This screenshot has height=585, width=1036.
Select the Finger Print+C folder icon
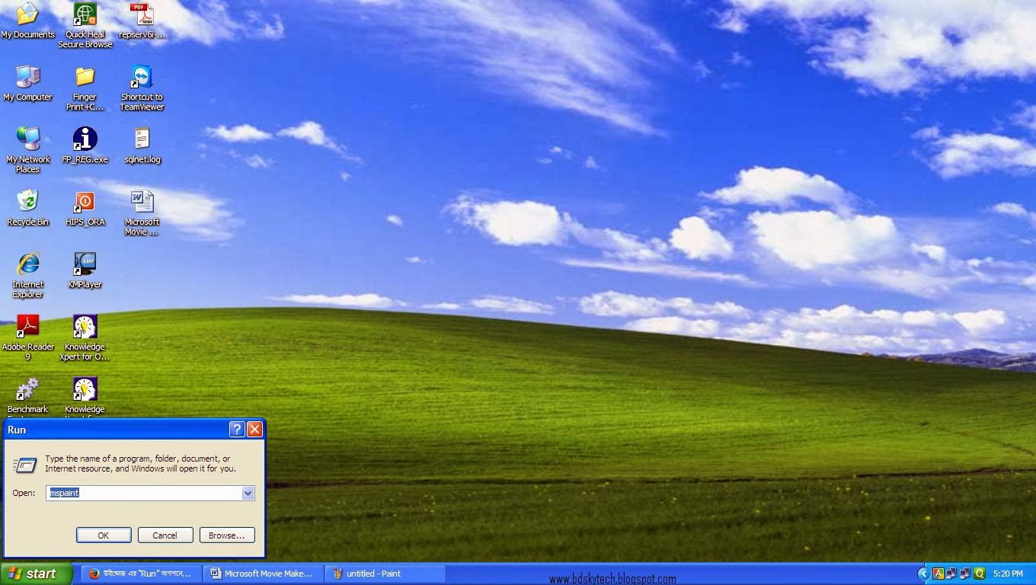[x=85, y=88]
